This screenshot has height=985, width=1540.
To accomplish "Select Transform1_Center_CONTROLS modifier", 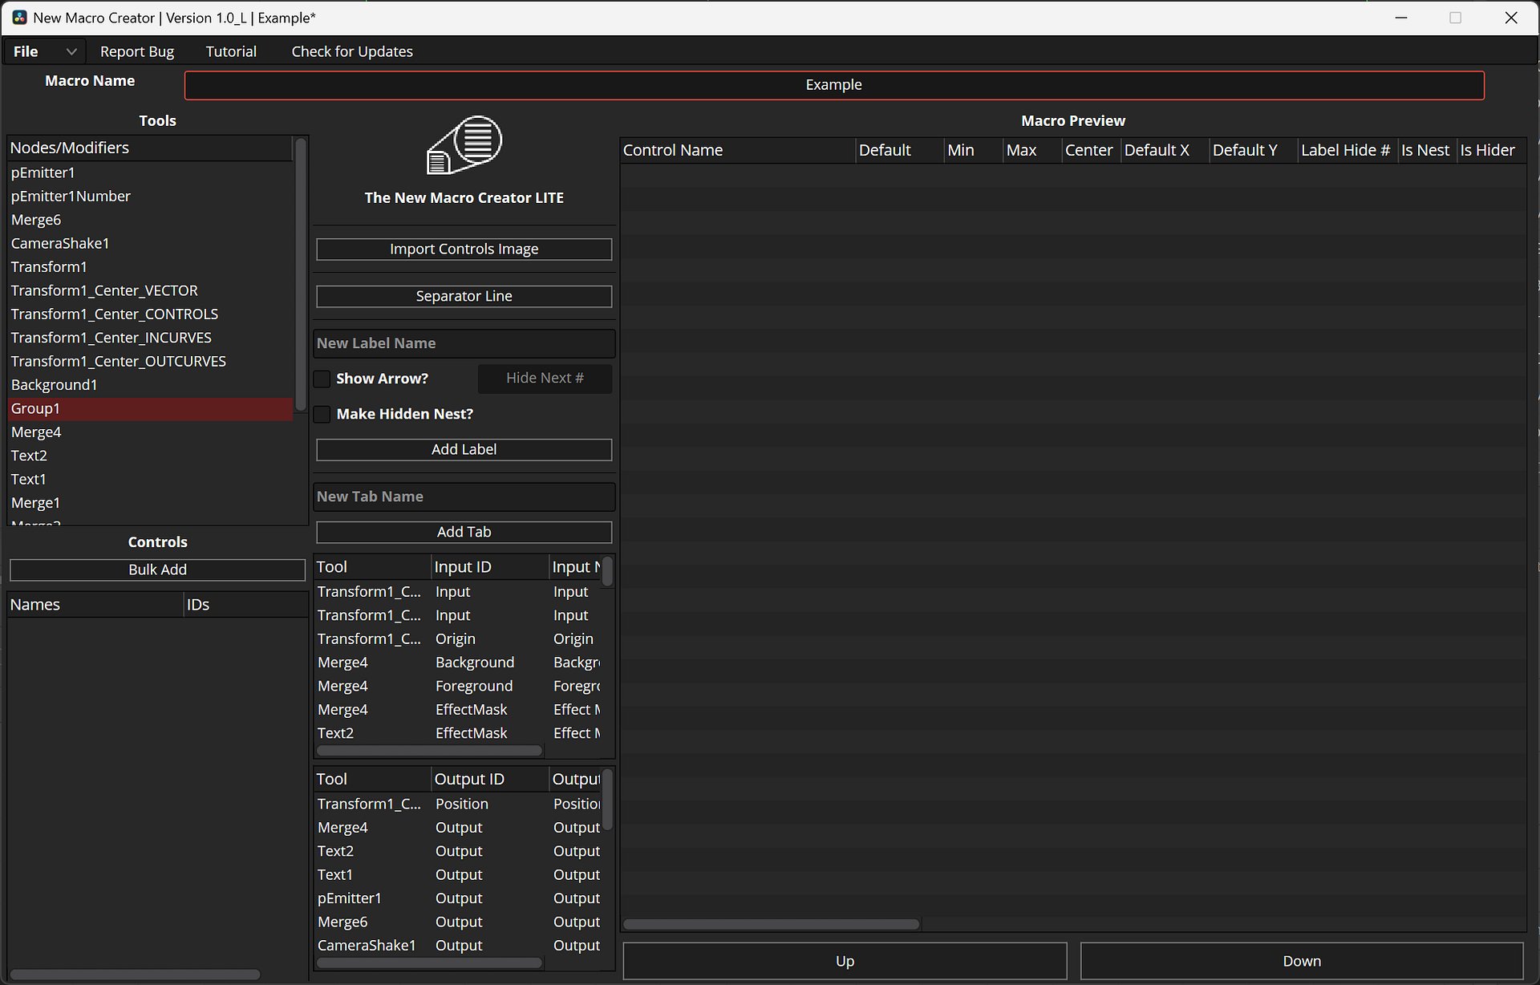I will click(150, 314).
